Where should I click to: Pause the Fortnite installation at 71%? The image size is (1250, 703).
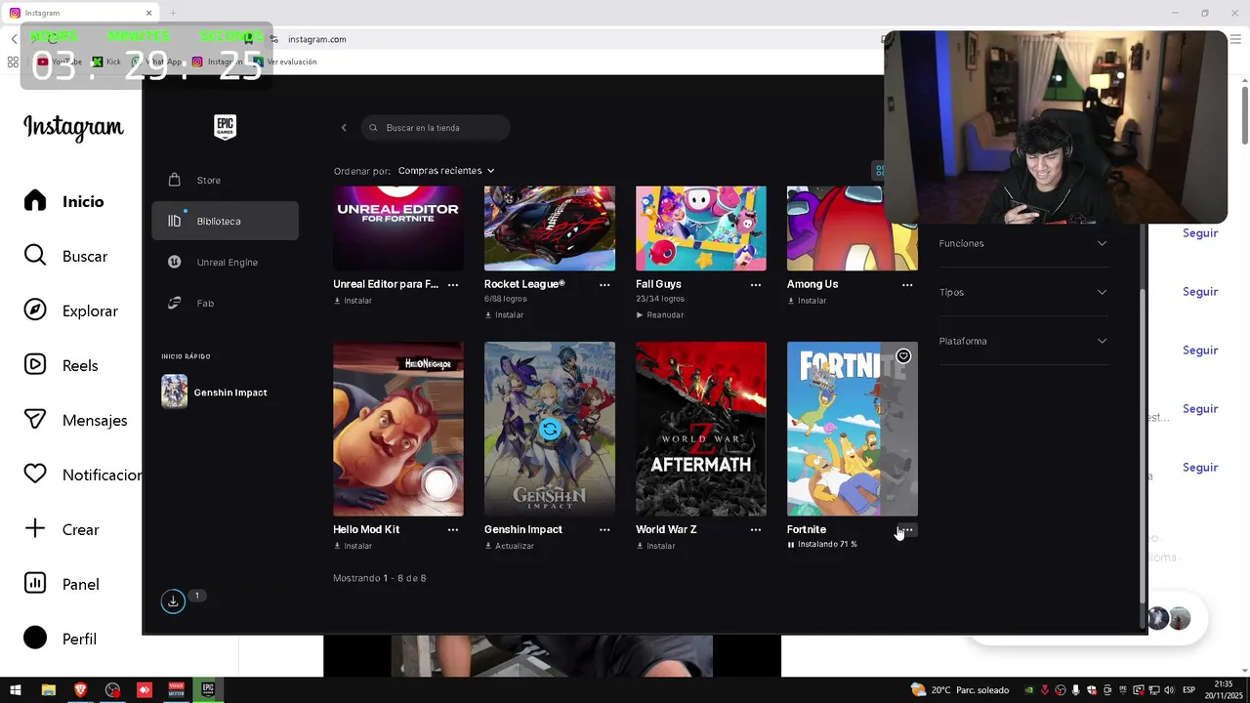point(791,545)
